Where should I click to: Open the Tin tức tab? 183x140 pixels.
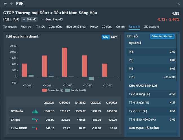click(41, 27)
